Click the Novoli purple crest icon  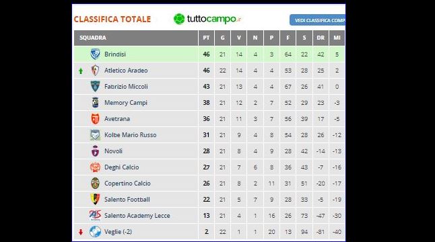click(95, 151)
